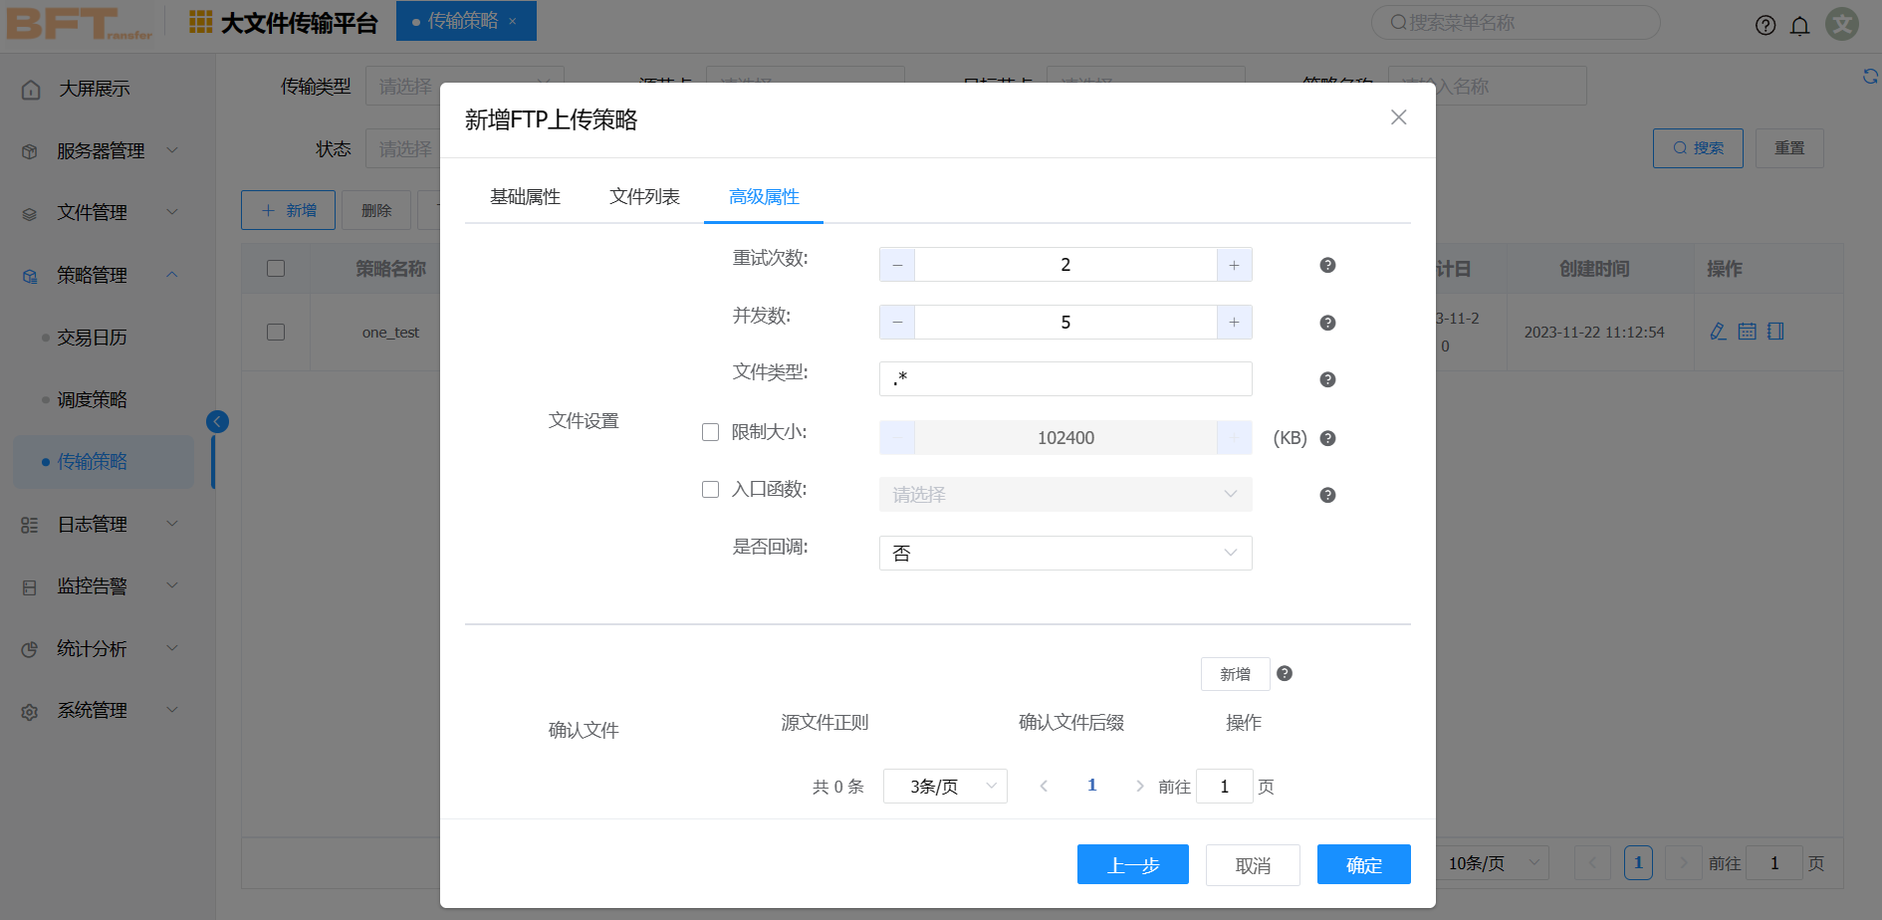Image resolution: width=1882 pixels, height=920 pixels.
Task: Click the help question icon in header
Action: pyautogui.click(x=1764, y=25)
